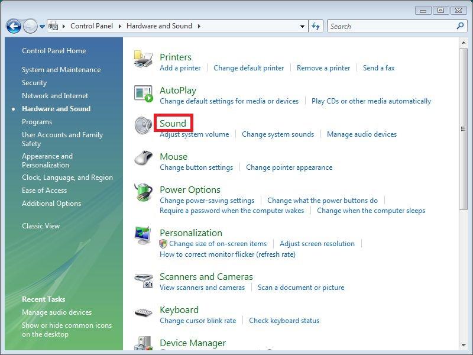
Task: Open the Security category
Action: (x=34, y=83)
